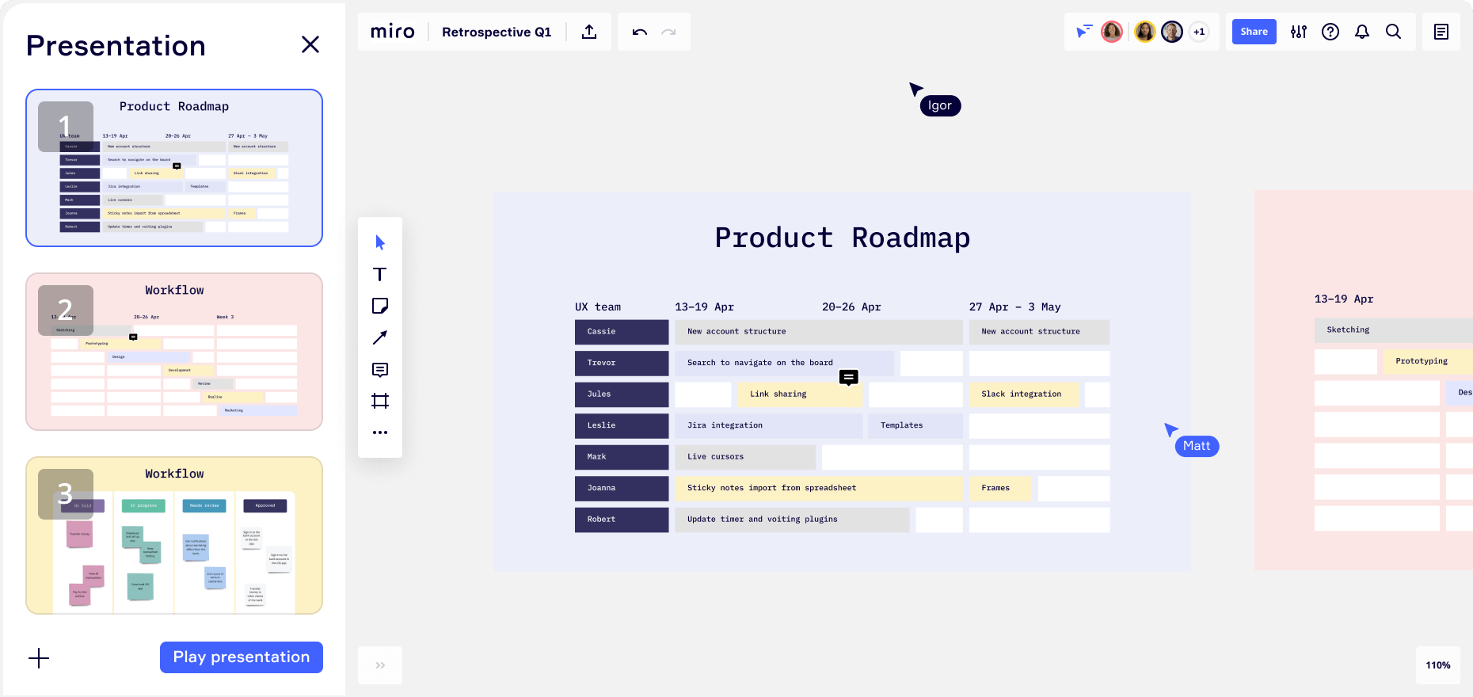Add a new slide with plus icon

point(39,658)
